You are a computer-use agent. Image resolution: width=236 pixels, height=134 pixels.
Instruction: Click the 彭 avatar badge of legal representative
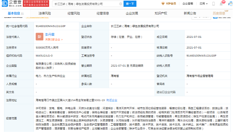[x=39, y=37]
